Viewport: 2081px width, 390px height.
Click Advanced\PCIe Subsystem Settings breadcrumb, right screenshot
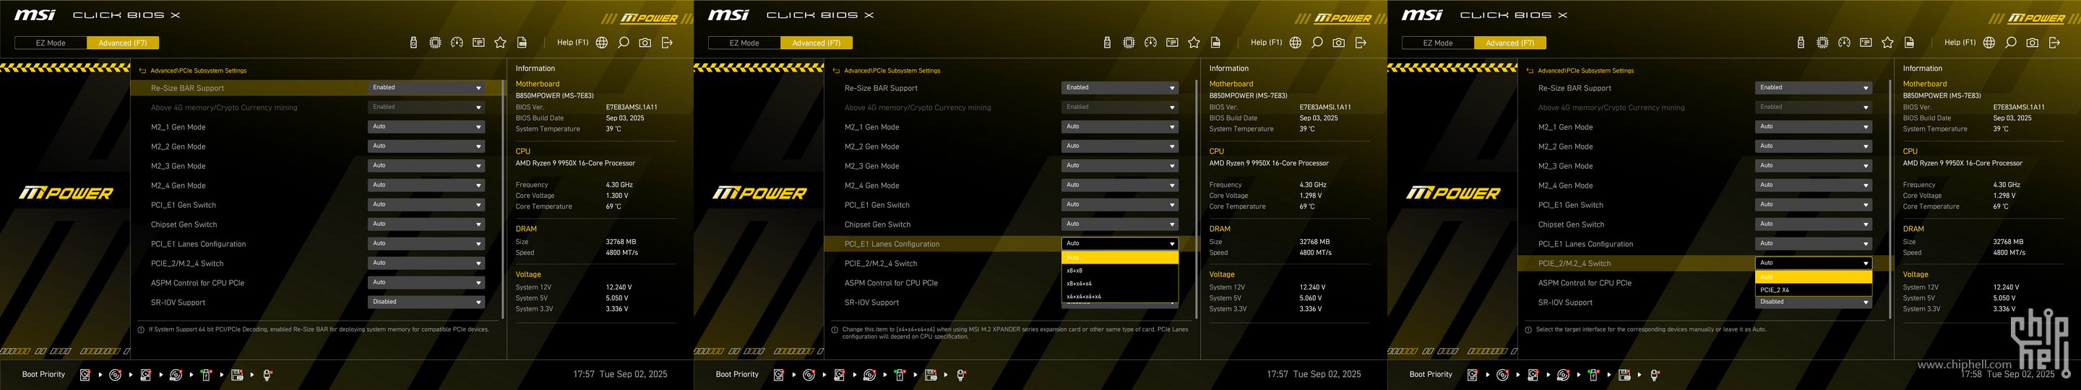pos(1586,71)
